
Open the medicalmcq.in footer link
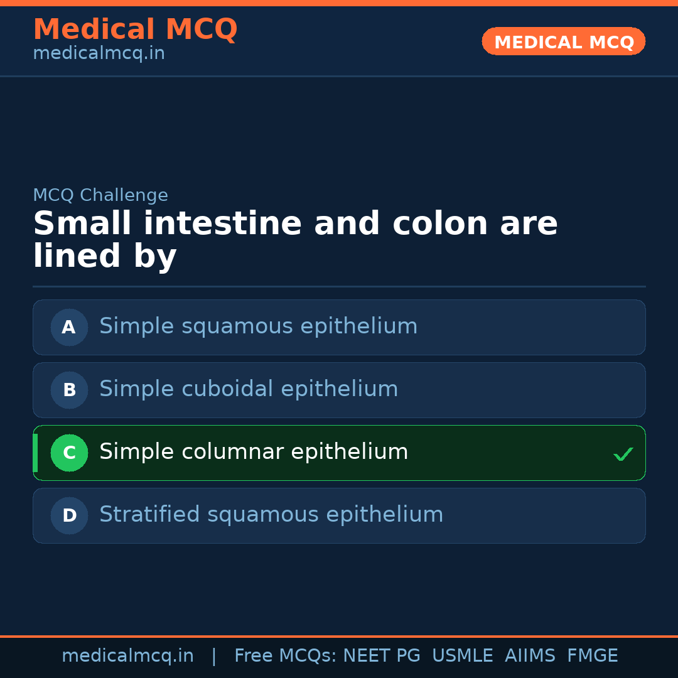pos(127,656)
